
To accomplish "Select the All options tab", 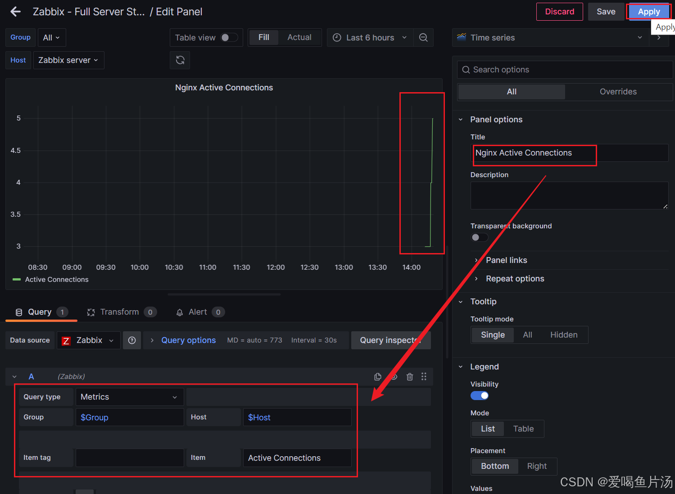I will click(512, 92).
